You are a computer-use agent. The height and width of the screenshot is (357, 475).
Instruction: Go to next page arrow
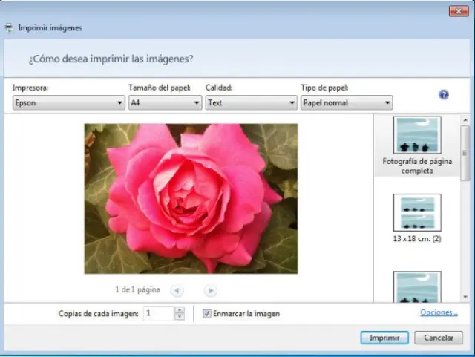pyautogui.click(x=211, y=290)
